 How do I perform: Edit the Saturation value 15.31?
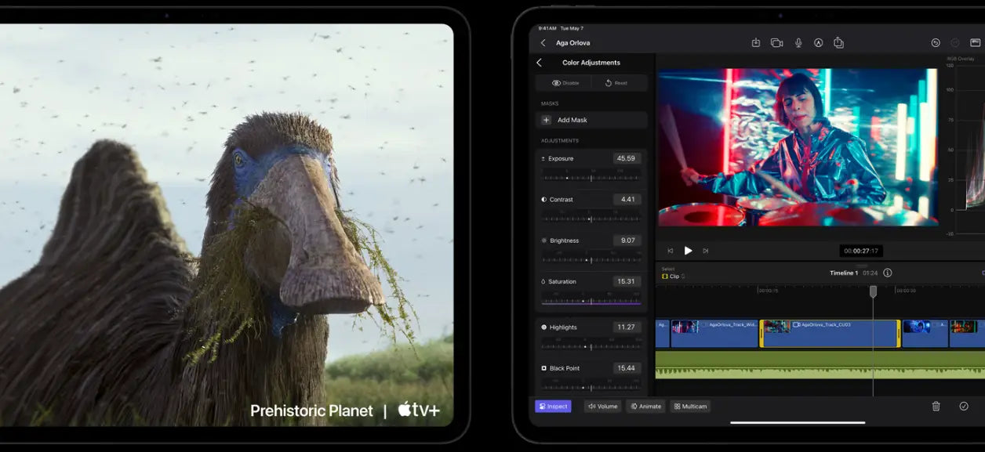tap(627, 281)
